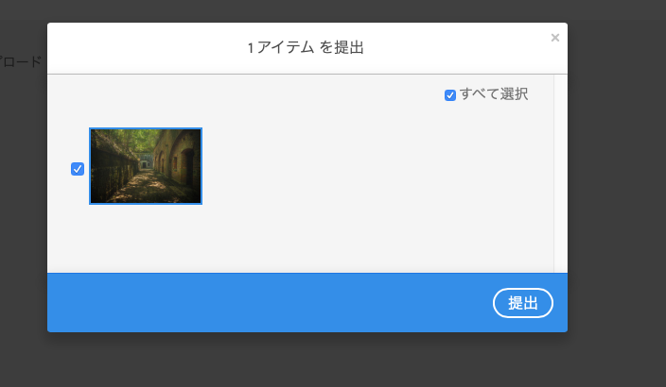Untick the checkbox beside the tunnel photo
666x387 pixels.
[78, 169]
